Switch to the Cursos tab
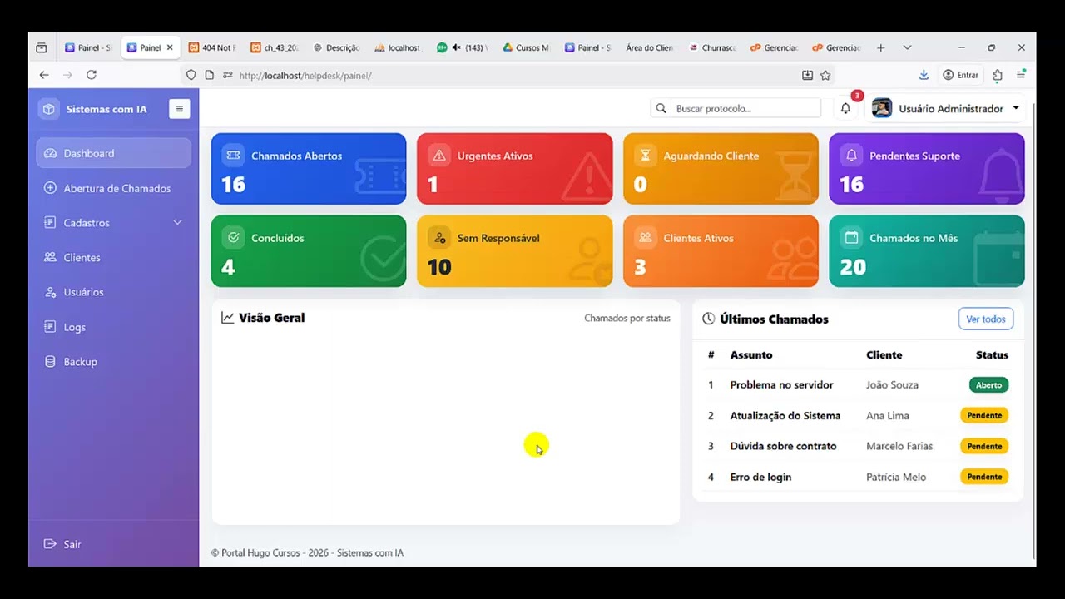 pos(526,47)
